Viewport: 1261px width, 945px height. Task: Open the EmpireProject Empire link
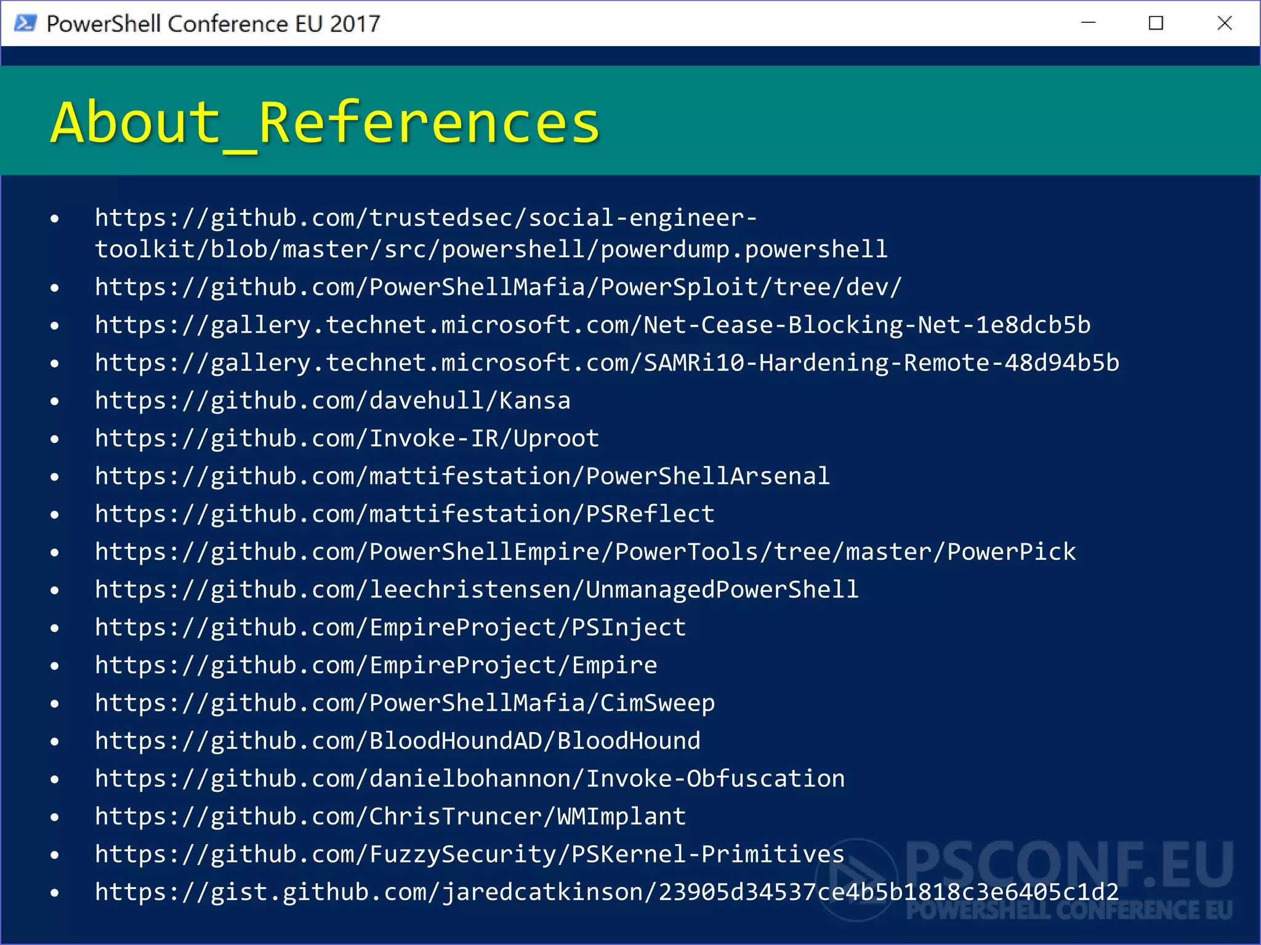coord(376,666)
